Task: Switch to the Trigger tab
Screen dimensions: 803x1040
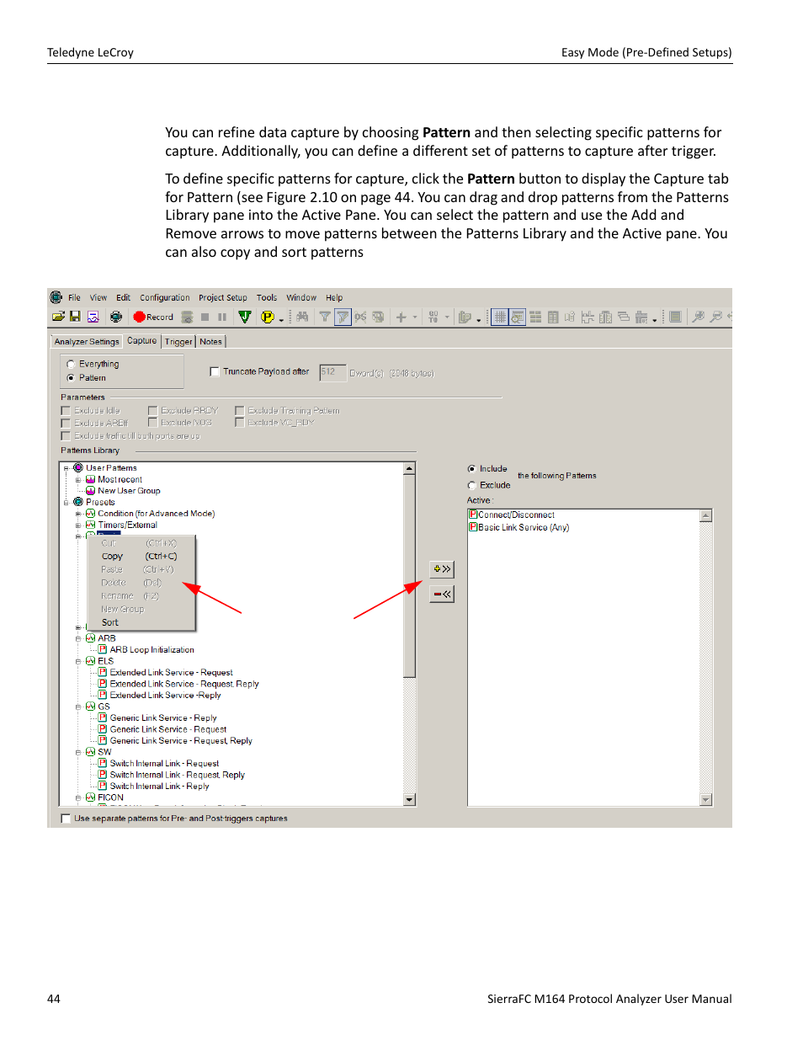Action: pos(178,342)
